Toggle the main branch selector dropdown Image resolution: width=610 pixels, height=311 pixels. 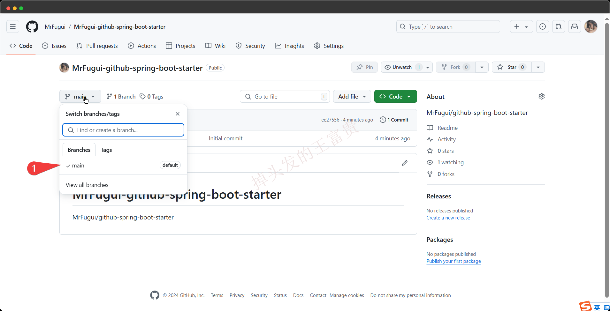click(80, 96)
